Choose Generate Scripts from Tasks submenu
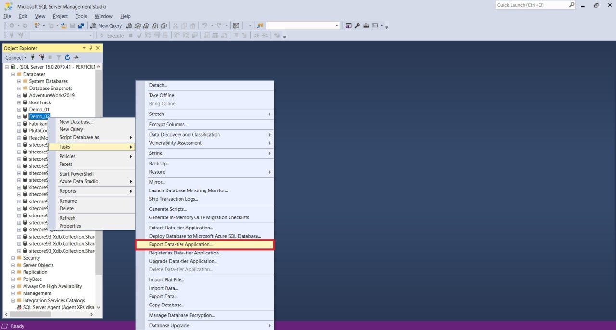The height and width of the screenshot is (330, 616). (x=167, y=209)
